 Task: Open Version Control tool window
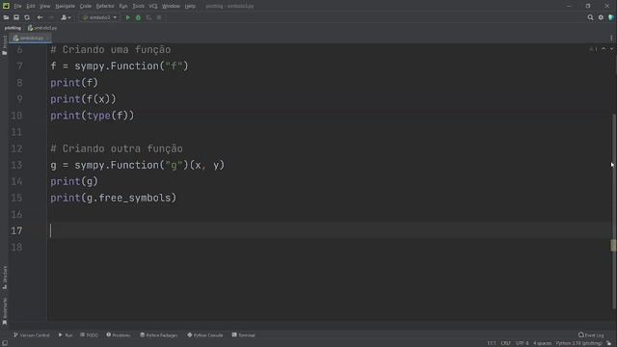pyautogui.click(x=32, y=335)
